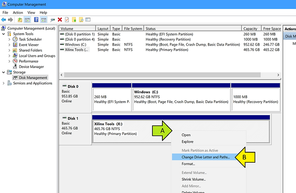Click the disk connect/rescan toolbar icon
Image resolution: width=296 pixels, height=193 pixels.
click(53, 20)
